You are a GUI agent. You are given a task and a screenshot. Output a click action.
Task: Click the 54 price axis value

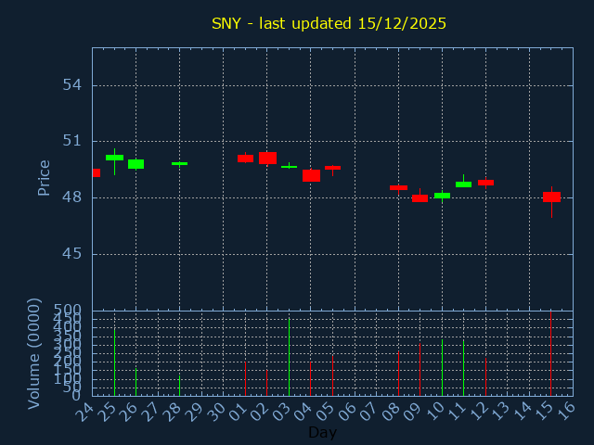pyautogui.click(x=72, y=84)
